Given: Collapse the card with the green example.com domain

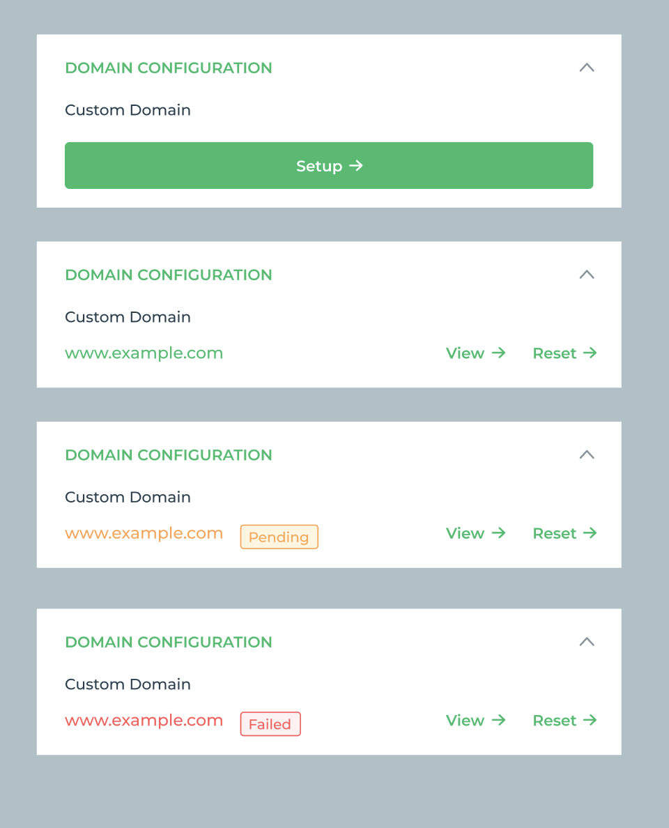Looking at the screenshot, I should click(x=587, y=275).
